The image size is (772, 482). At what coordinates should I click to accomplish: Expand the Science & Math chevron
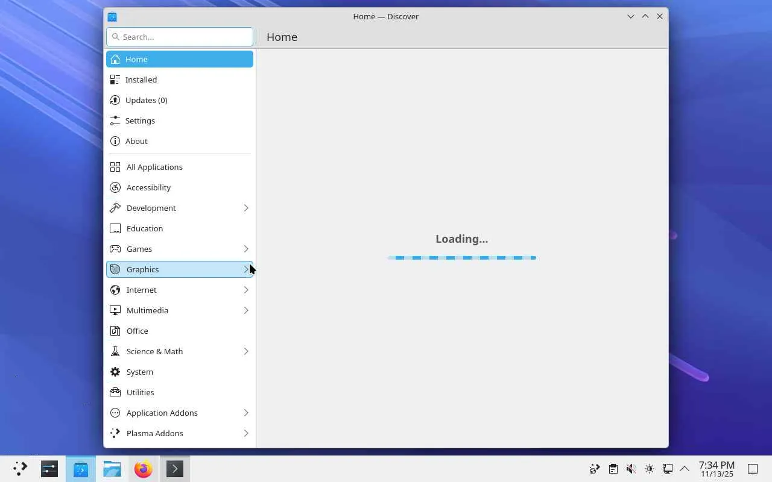pyautogui.click(x=246, y=351)
